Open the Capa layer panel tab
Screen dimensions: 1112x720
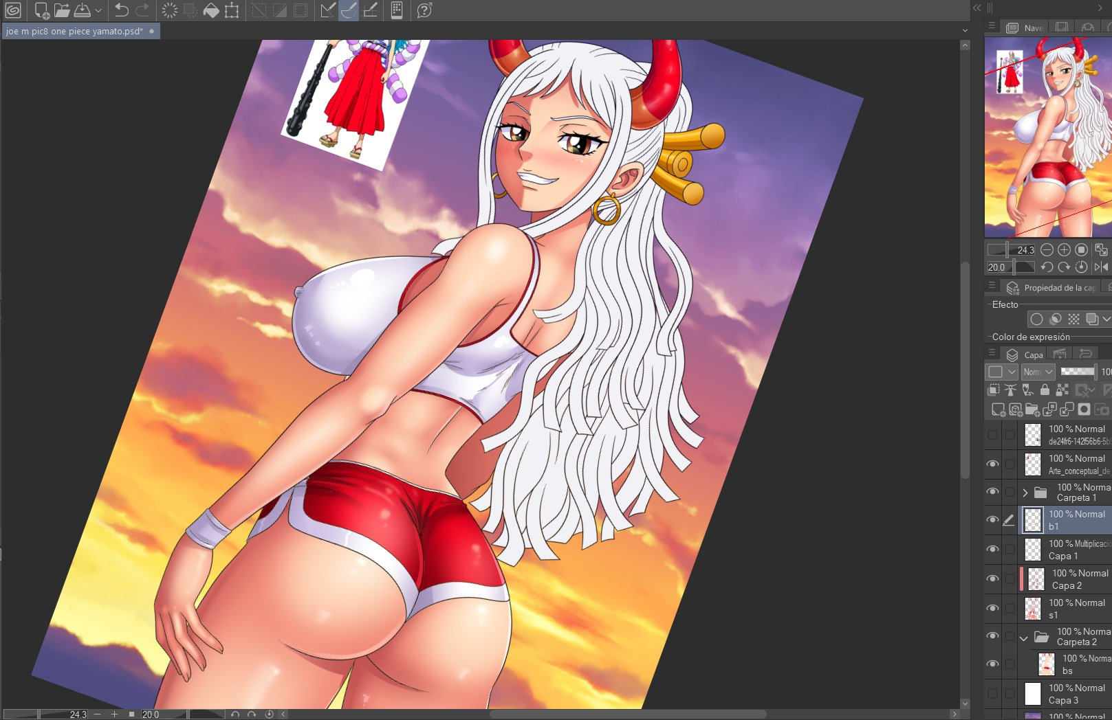click(x=1026, y=355)
